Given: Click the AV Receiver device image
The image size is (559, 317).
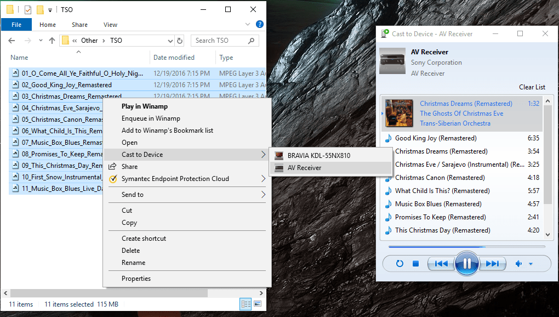Looking at the screenshot, I should point(392,61).
